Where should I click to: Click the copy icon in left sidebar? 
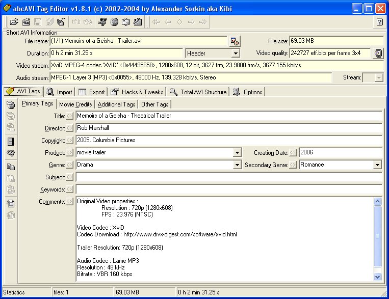pos(10,166)
